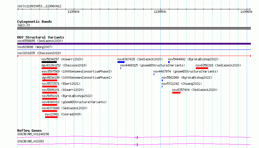259x148 pixels.
Task: Click the gray 3q13.33 cytogenetic band bar
Action: point(134,28)
